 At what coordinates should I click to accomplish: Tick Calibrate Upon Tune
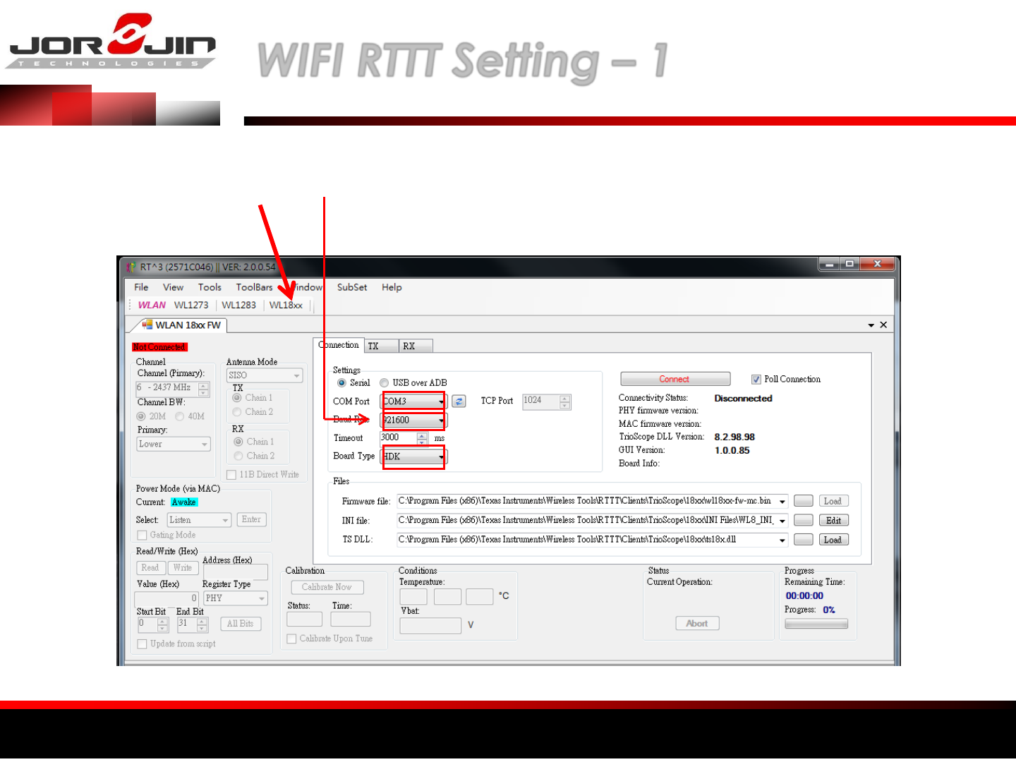point(291,639)
